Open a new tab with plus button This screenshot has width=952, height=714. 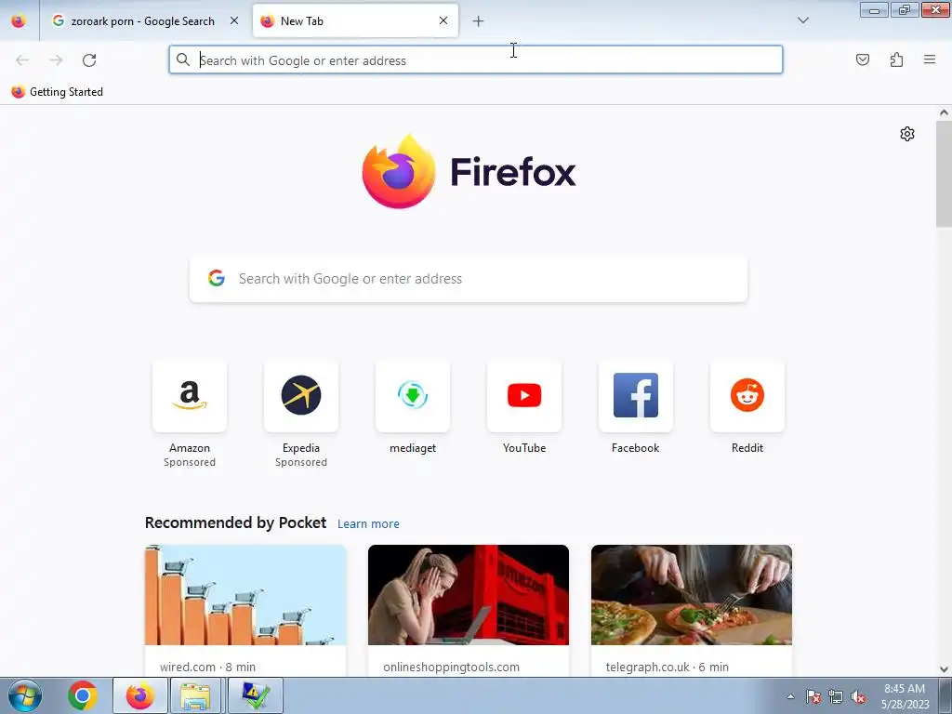click(x=479, y=21)
